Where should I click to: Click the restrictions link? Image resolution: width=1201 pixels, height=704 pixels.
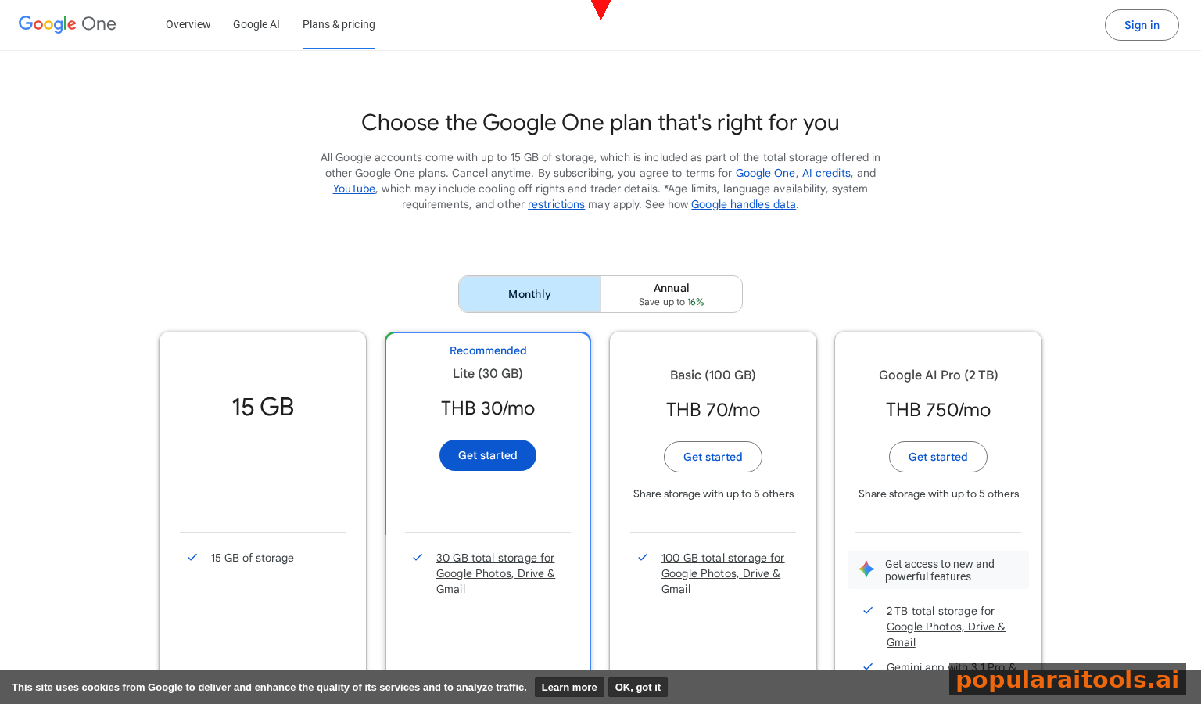pyautogui.click(x=556, y=204)
